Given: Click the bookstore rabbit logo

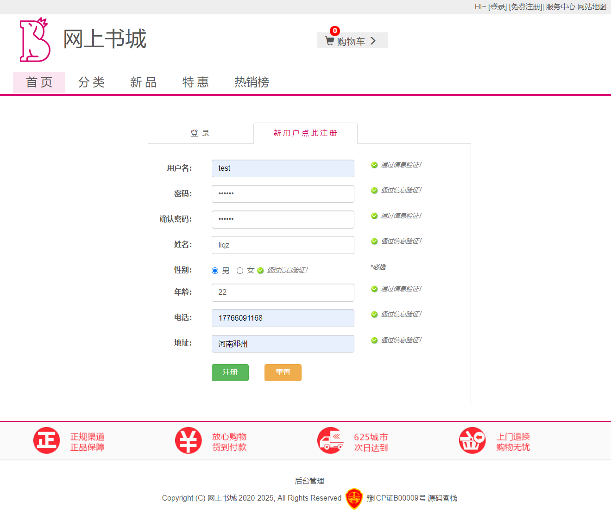Looking at the screenshot, I should point(35,40).
